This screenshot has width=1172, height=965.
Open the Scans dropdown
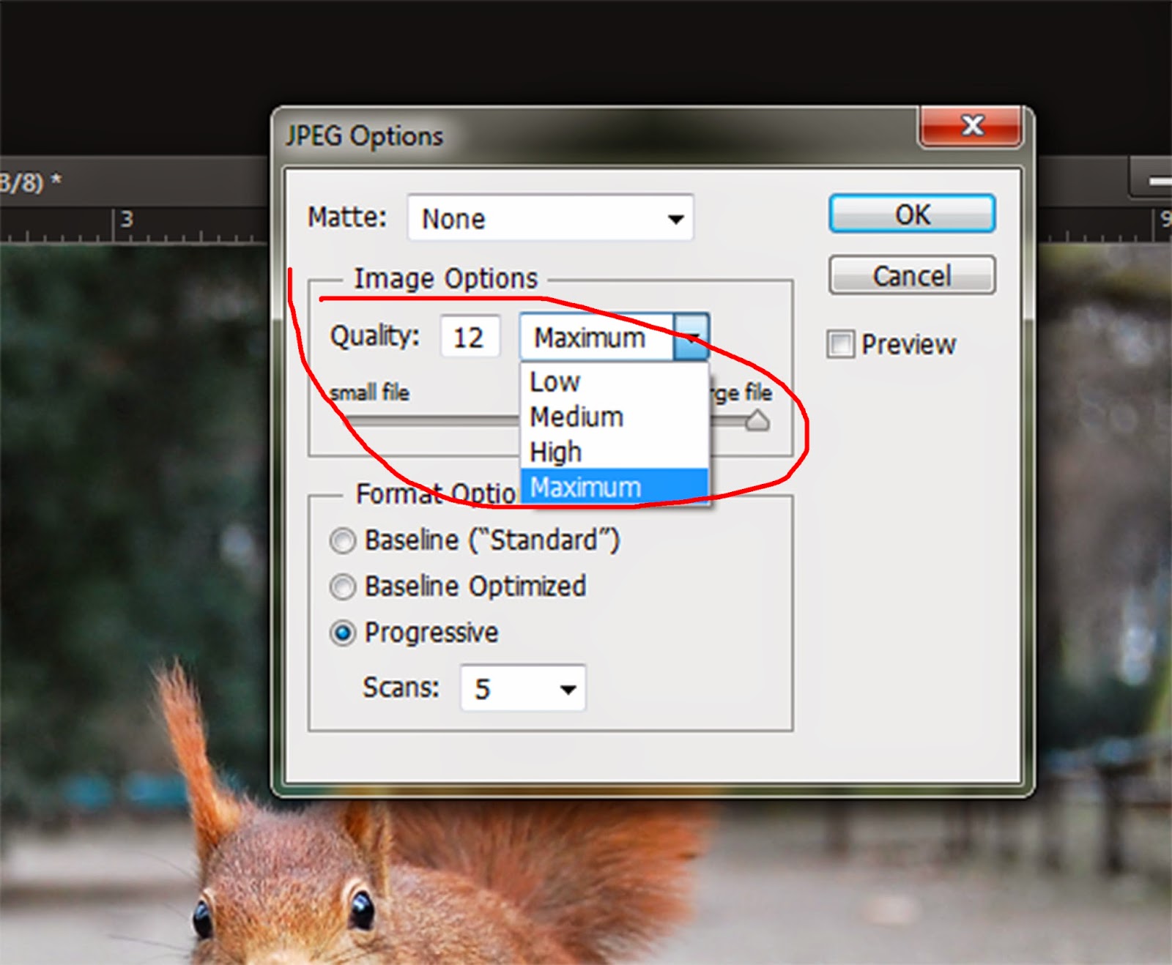(x=523, y=688)
